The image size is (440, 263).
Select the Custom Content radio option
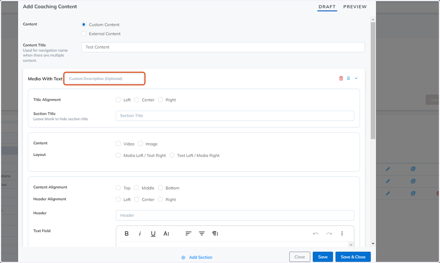pyautogui.click(x=84, y=25)
